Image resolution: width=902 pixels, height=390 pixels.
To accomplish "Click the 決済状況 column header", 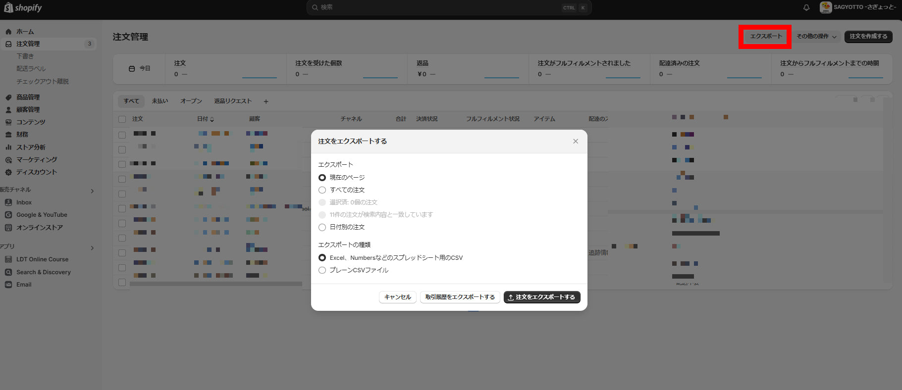I will pyautogui.click(x=426, y=119).
